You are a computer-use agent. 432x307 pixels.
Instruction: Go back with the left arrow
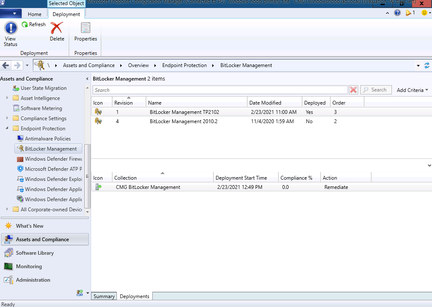(x=5, y=65)
